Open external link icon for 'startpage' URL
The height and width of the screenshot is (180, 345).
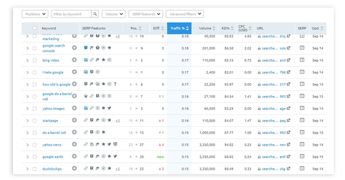pos(288,121)
